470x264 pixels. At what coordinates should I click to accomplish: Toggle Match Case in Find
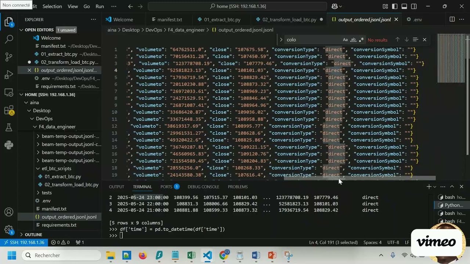click(345, 40)
